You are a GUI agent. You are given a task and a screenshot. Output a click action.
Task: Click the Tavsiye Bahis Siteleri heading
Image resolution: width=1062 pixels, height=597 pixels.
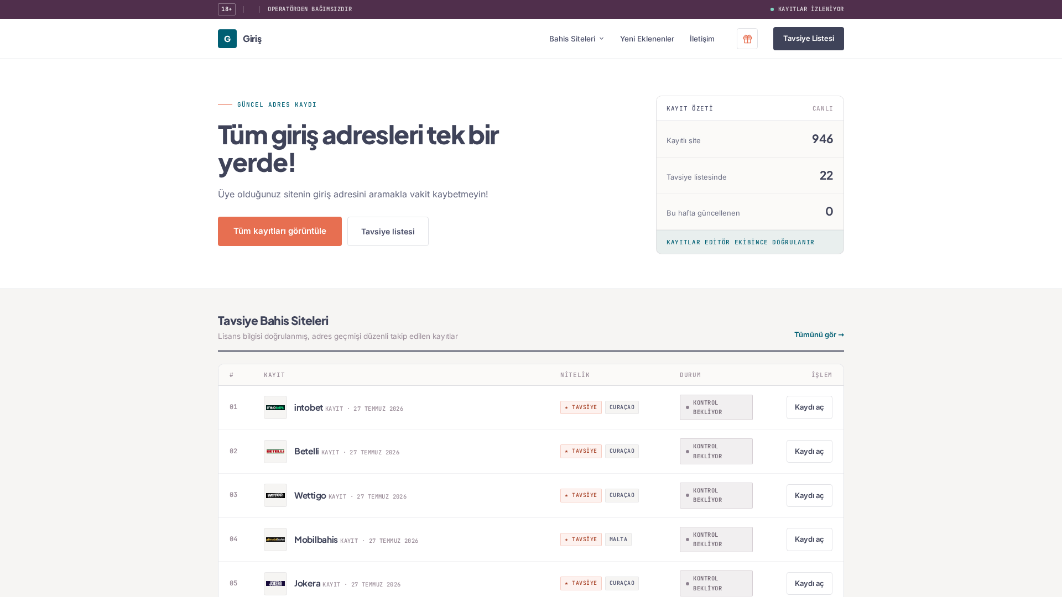tap(273, 321)
